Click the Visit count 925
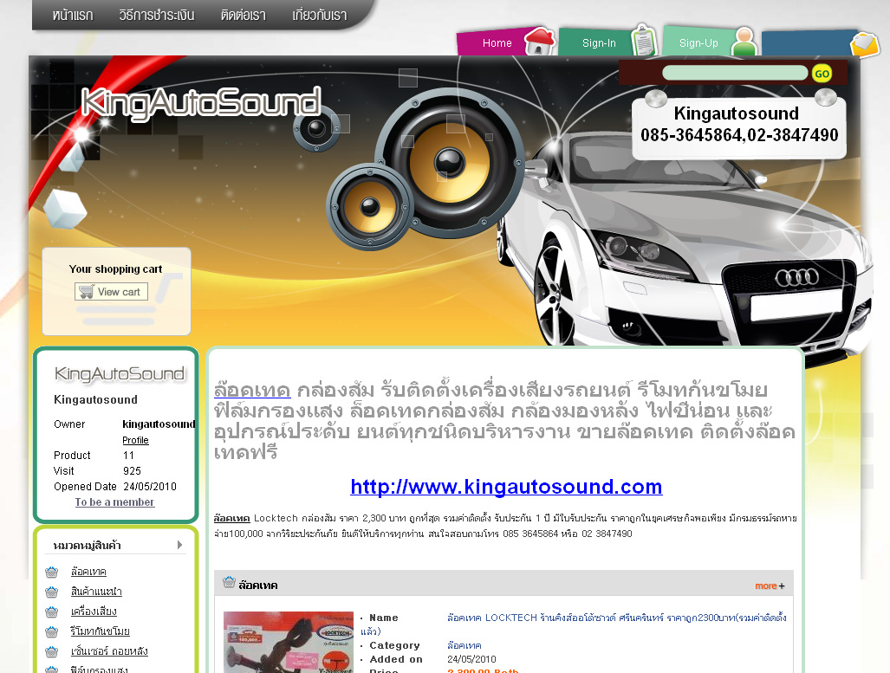This screenshot has width=890, height=673. 132,471
